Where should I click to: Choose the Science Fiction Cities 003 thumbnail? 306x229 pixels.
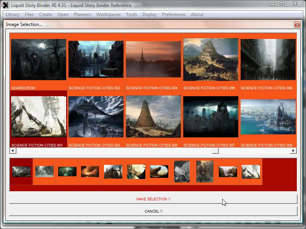(x=96, y=117)
